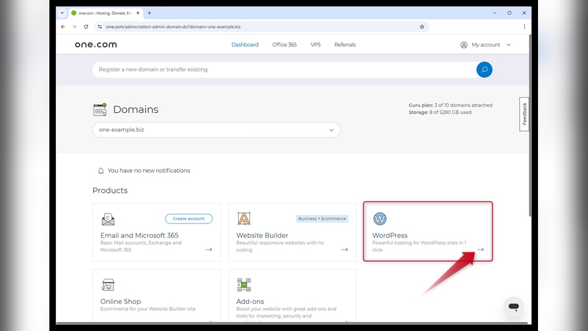Screen dimensions: 588x331
Task: Click the page vertical scrollbar
Action: pos(530,126)
